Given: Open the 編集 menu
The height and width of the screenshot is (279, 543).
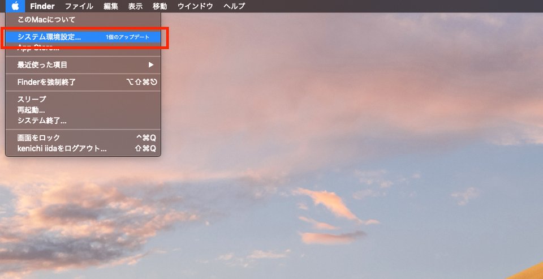Looking at the screenshot, I should click(111, 6).
